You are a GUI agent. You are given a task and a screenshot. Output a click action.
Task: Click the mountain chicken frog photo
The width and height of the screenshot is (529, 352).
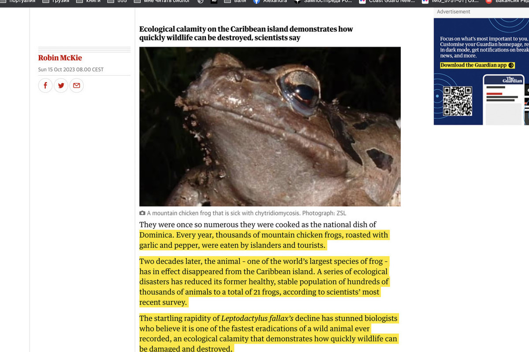point(270,127)
